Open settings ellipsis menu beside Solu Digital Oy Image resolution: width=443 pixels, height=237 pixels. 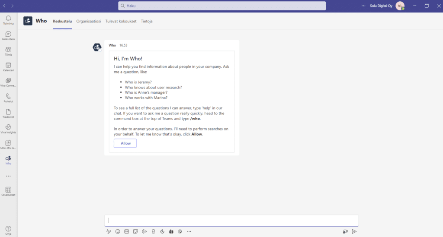pos(363,6)
